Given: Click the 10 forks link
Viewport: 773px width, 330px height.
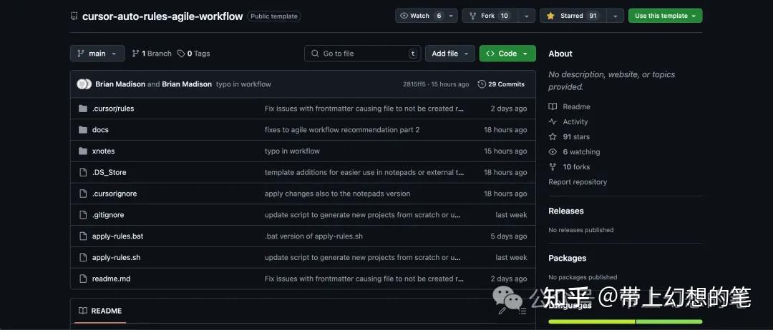Looking at the screenshot, I should click(576, 166).
